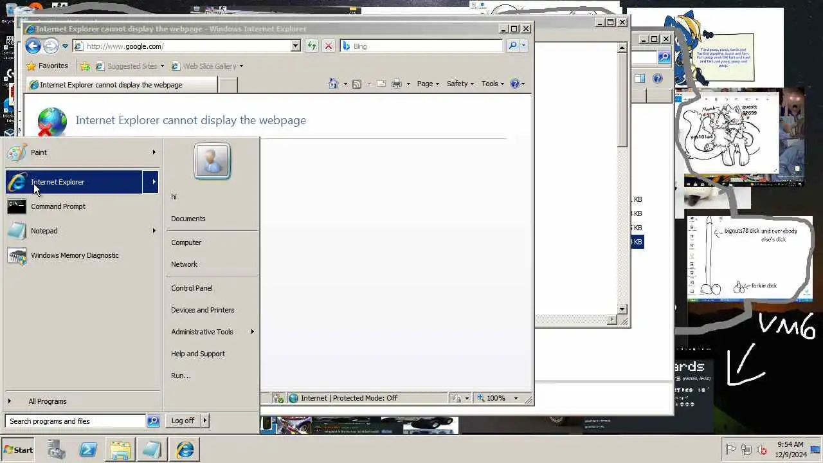The height and width of the screenshot is (463, 823).
Task: Click the network tray icon
Action: coord(746,449)
